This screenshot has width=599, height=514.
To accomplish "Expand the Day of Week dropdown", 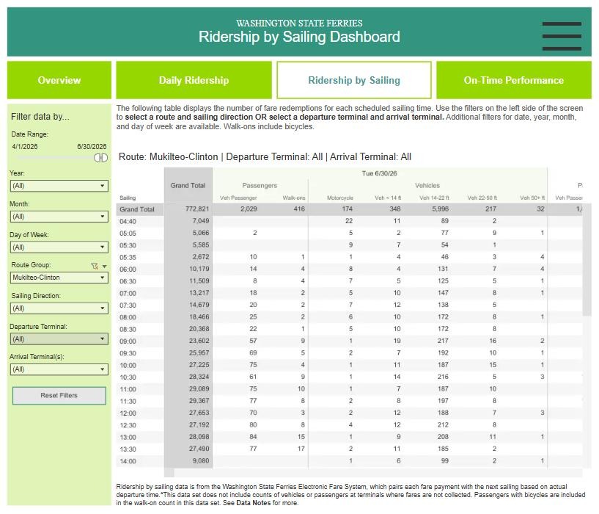I will [x=59, y=247].
